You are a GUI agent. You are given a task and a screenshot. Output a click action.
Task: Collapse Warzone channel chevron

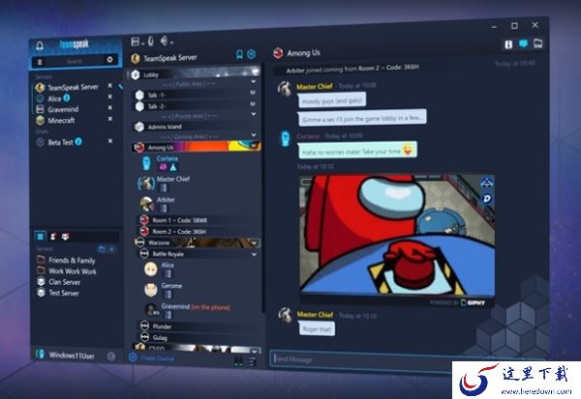point(254,242)
